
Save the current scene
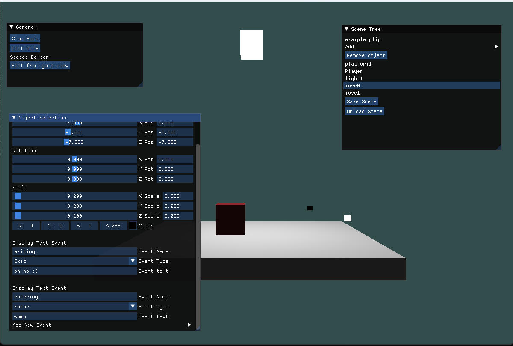[x=361, y=101]
